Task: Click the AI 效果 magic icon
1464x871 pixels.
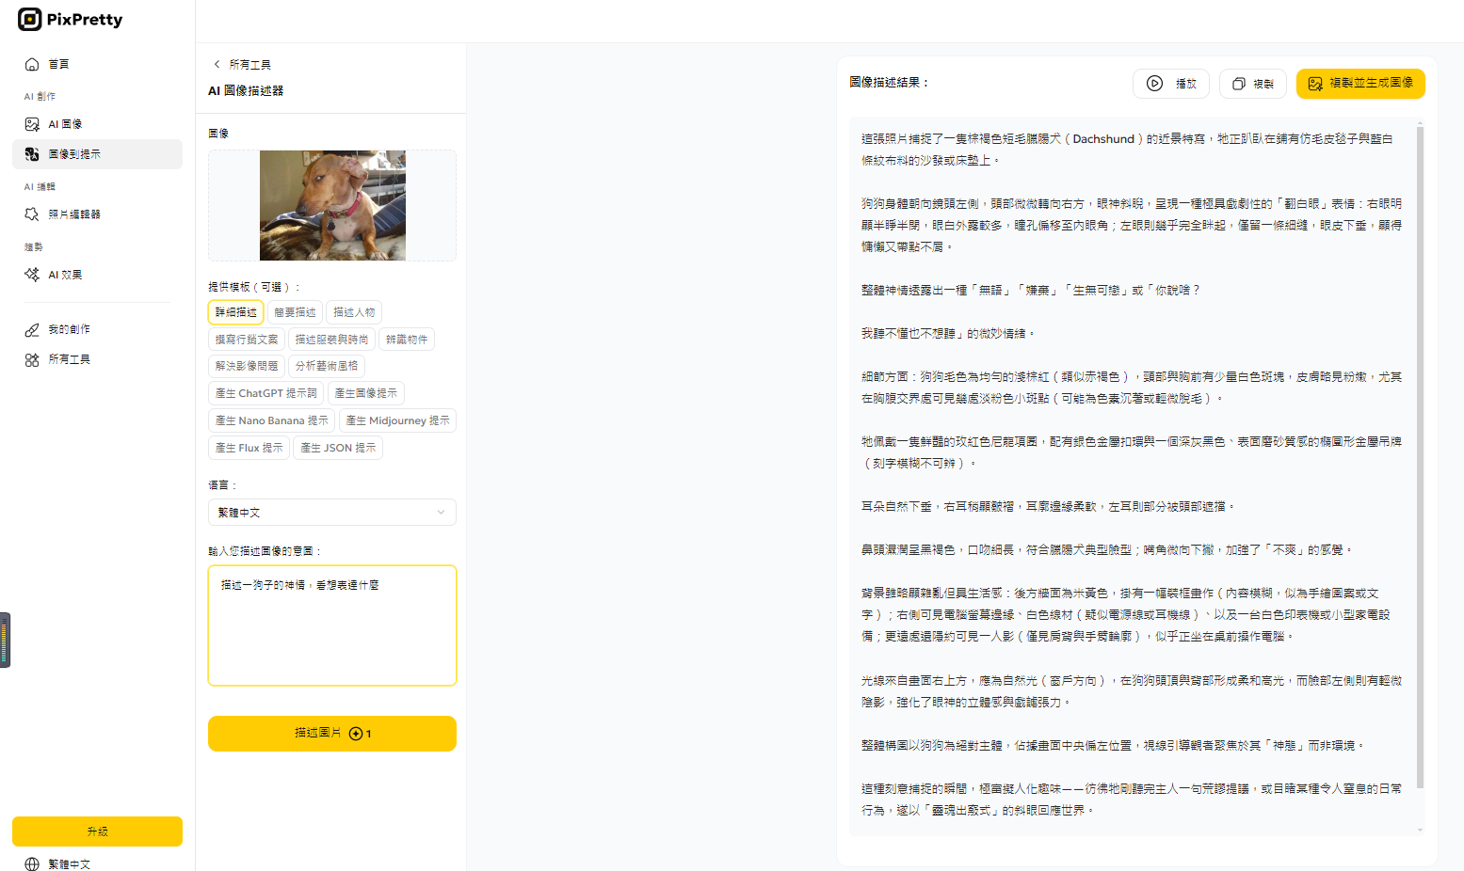Action: point(31,274)
